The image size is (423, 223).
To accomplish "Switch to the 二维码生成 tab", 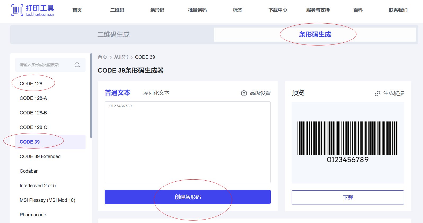I will [113, 34].
